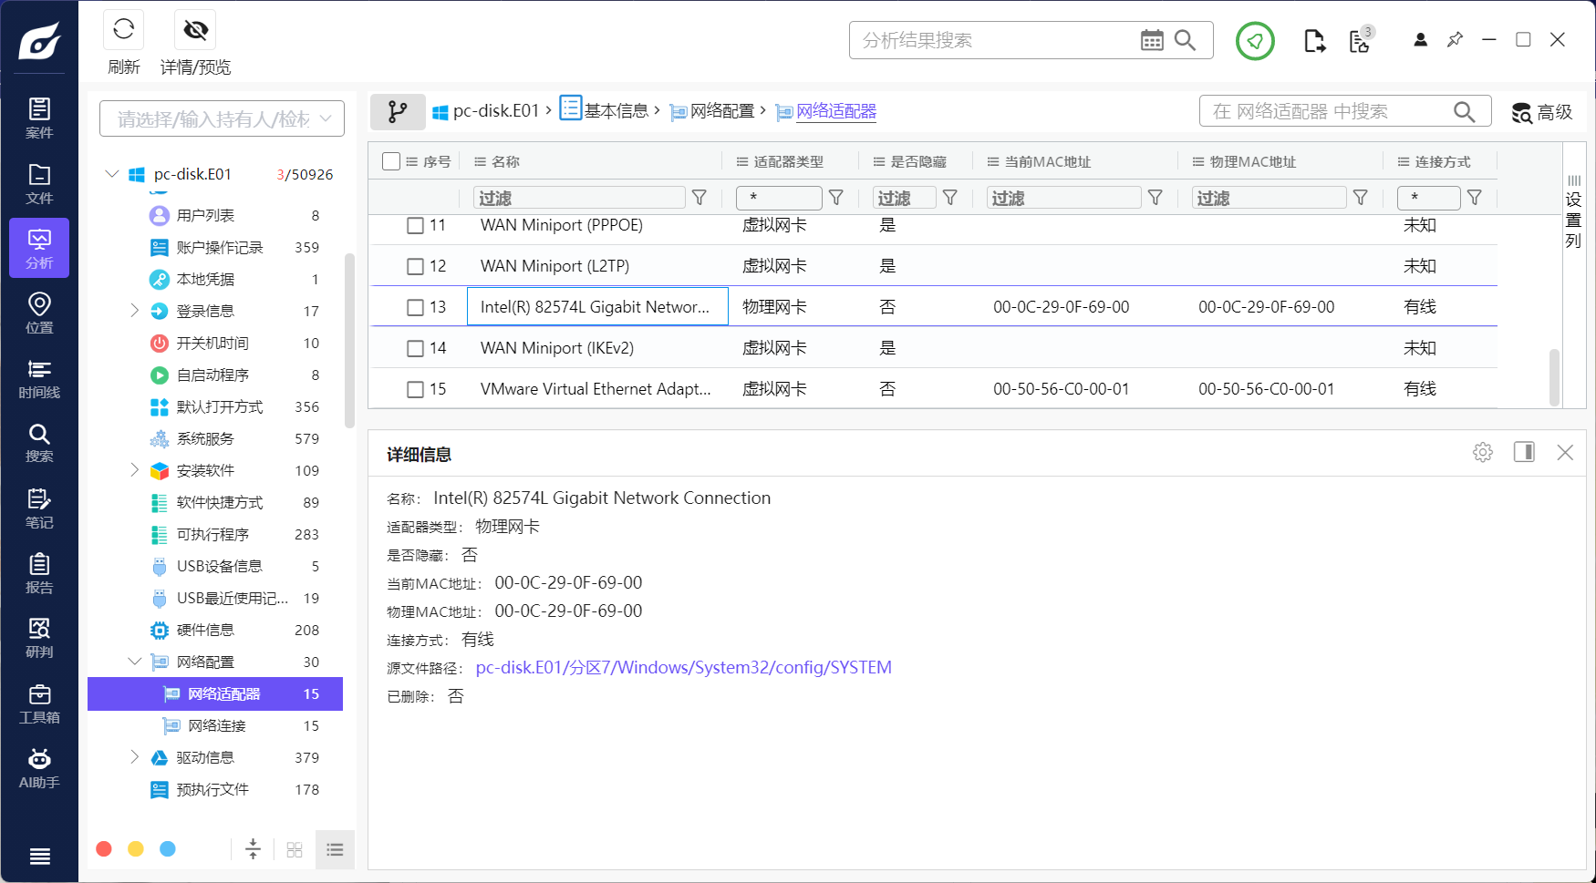Collapse the 网络配置 tree node

point(135,662)
